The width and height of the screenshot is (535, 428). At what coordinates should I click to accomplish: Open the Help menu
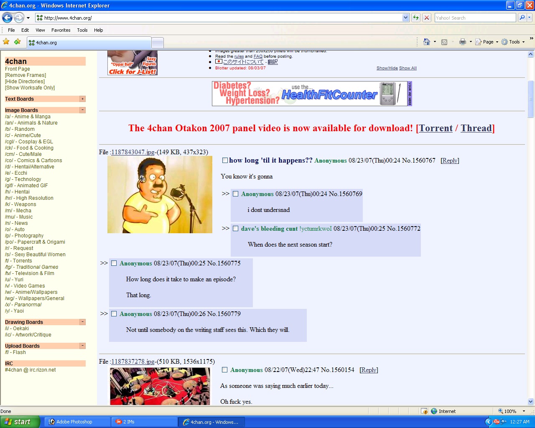coord(99,30)
